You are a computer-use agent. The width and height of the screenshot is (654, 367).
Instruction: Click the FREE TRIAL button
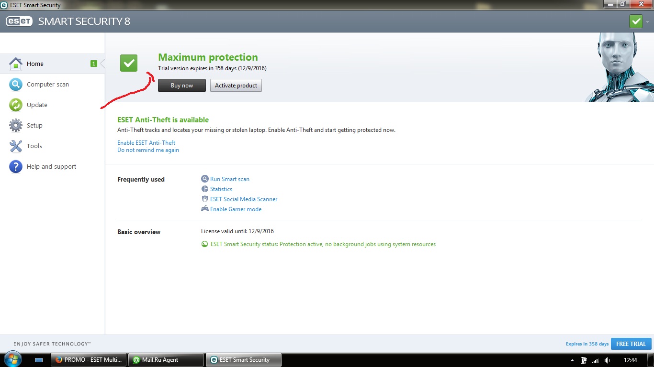[x=631, y=344]
